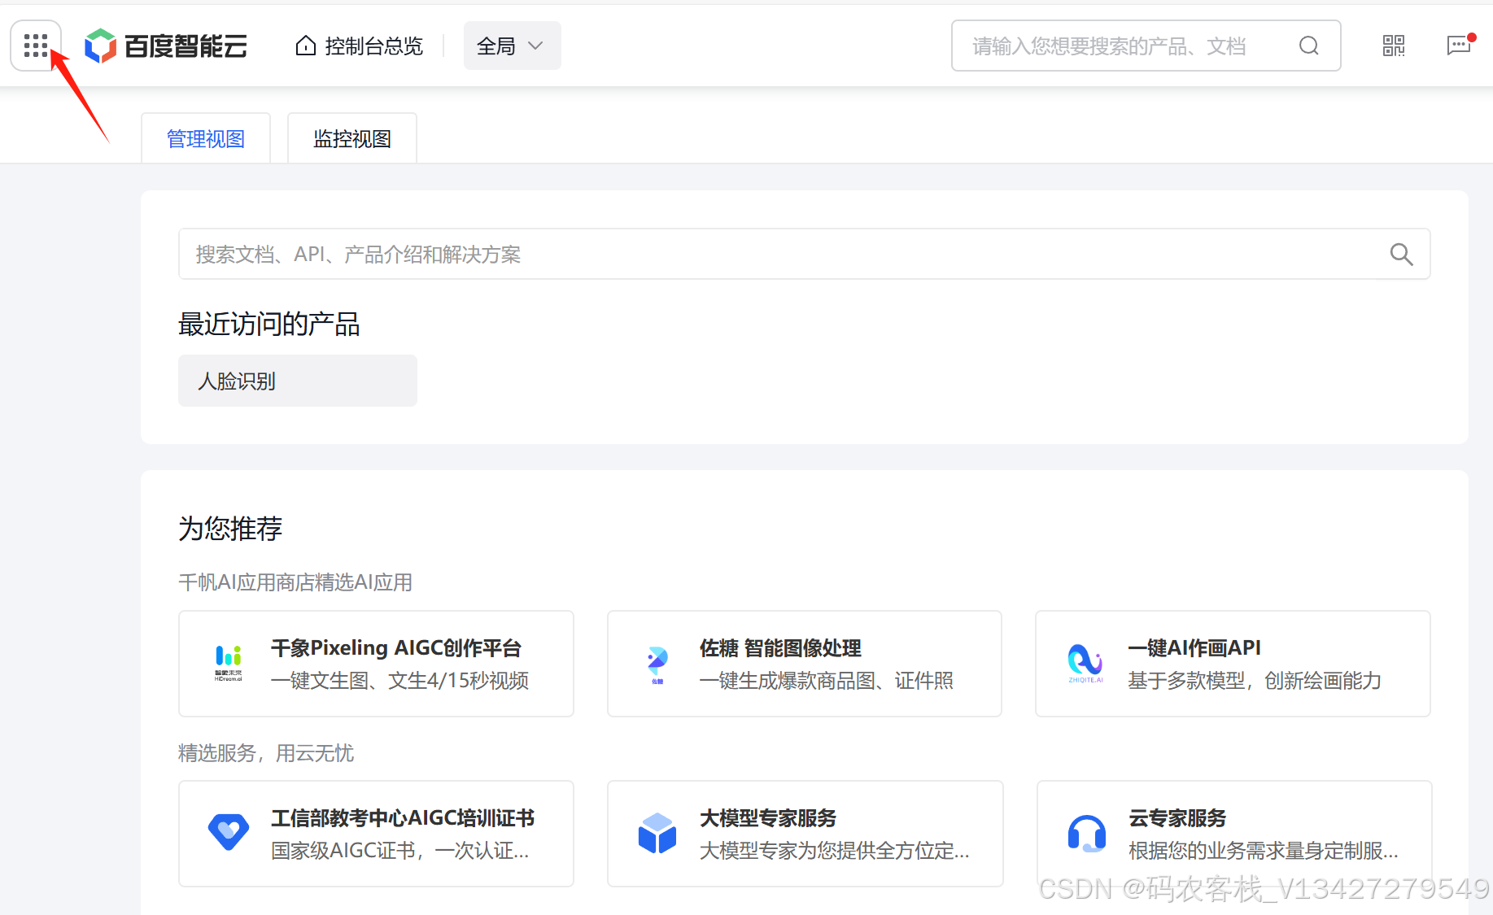The width and height of the screenshot is (1493, 915).
Task: Click the Baidu AI Cloud logo
Action: point(166,46)
